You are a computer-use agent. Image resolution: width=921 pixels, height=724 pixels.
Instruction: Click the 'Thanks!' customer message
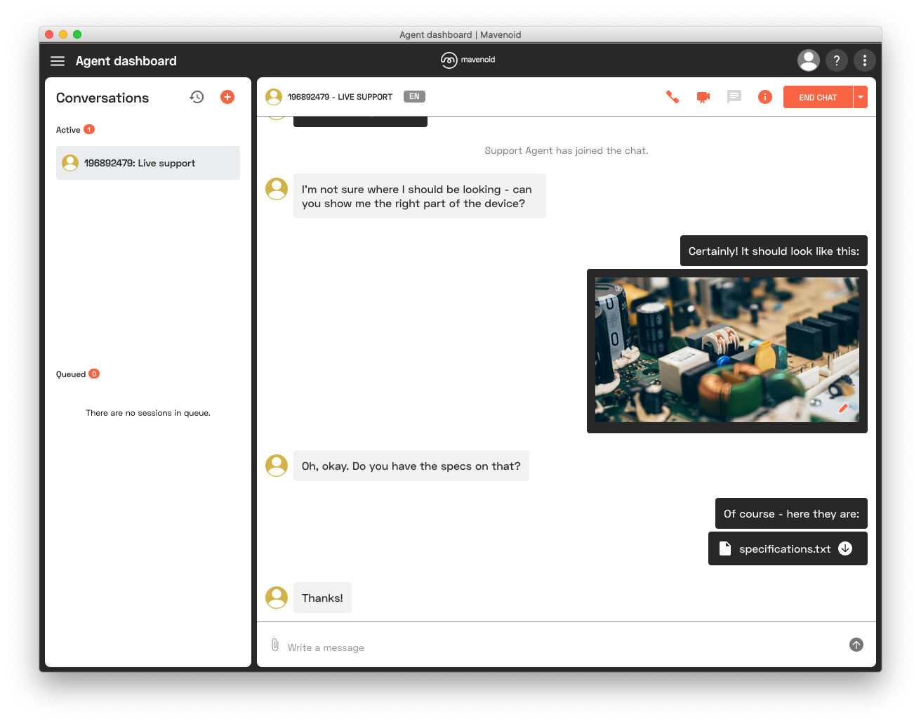tap(322, 598)
